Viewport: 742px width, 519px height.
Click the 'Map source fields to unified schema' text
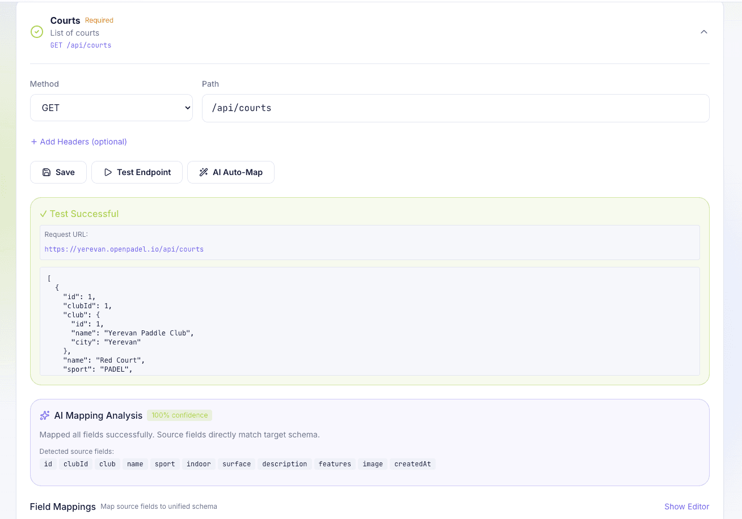(x=159, y=507)
